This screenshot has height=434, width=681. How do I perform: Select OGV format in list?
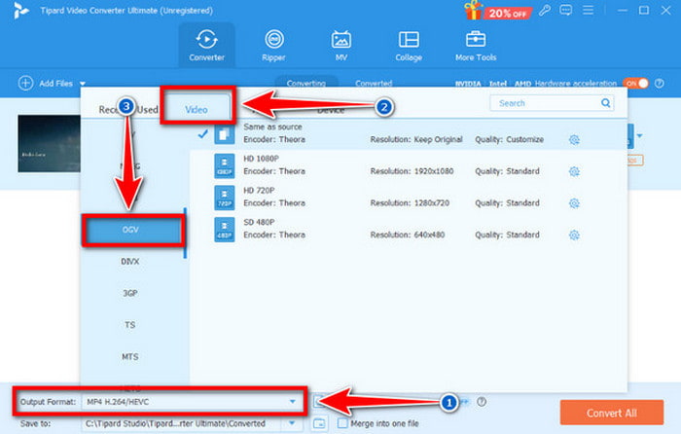pos(130,230)
